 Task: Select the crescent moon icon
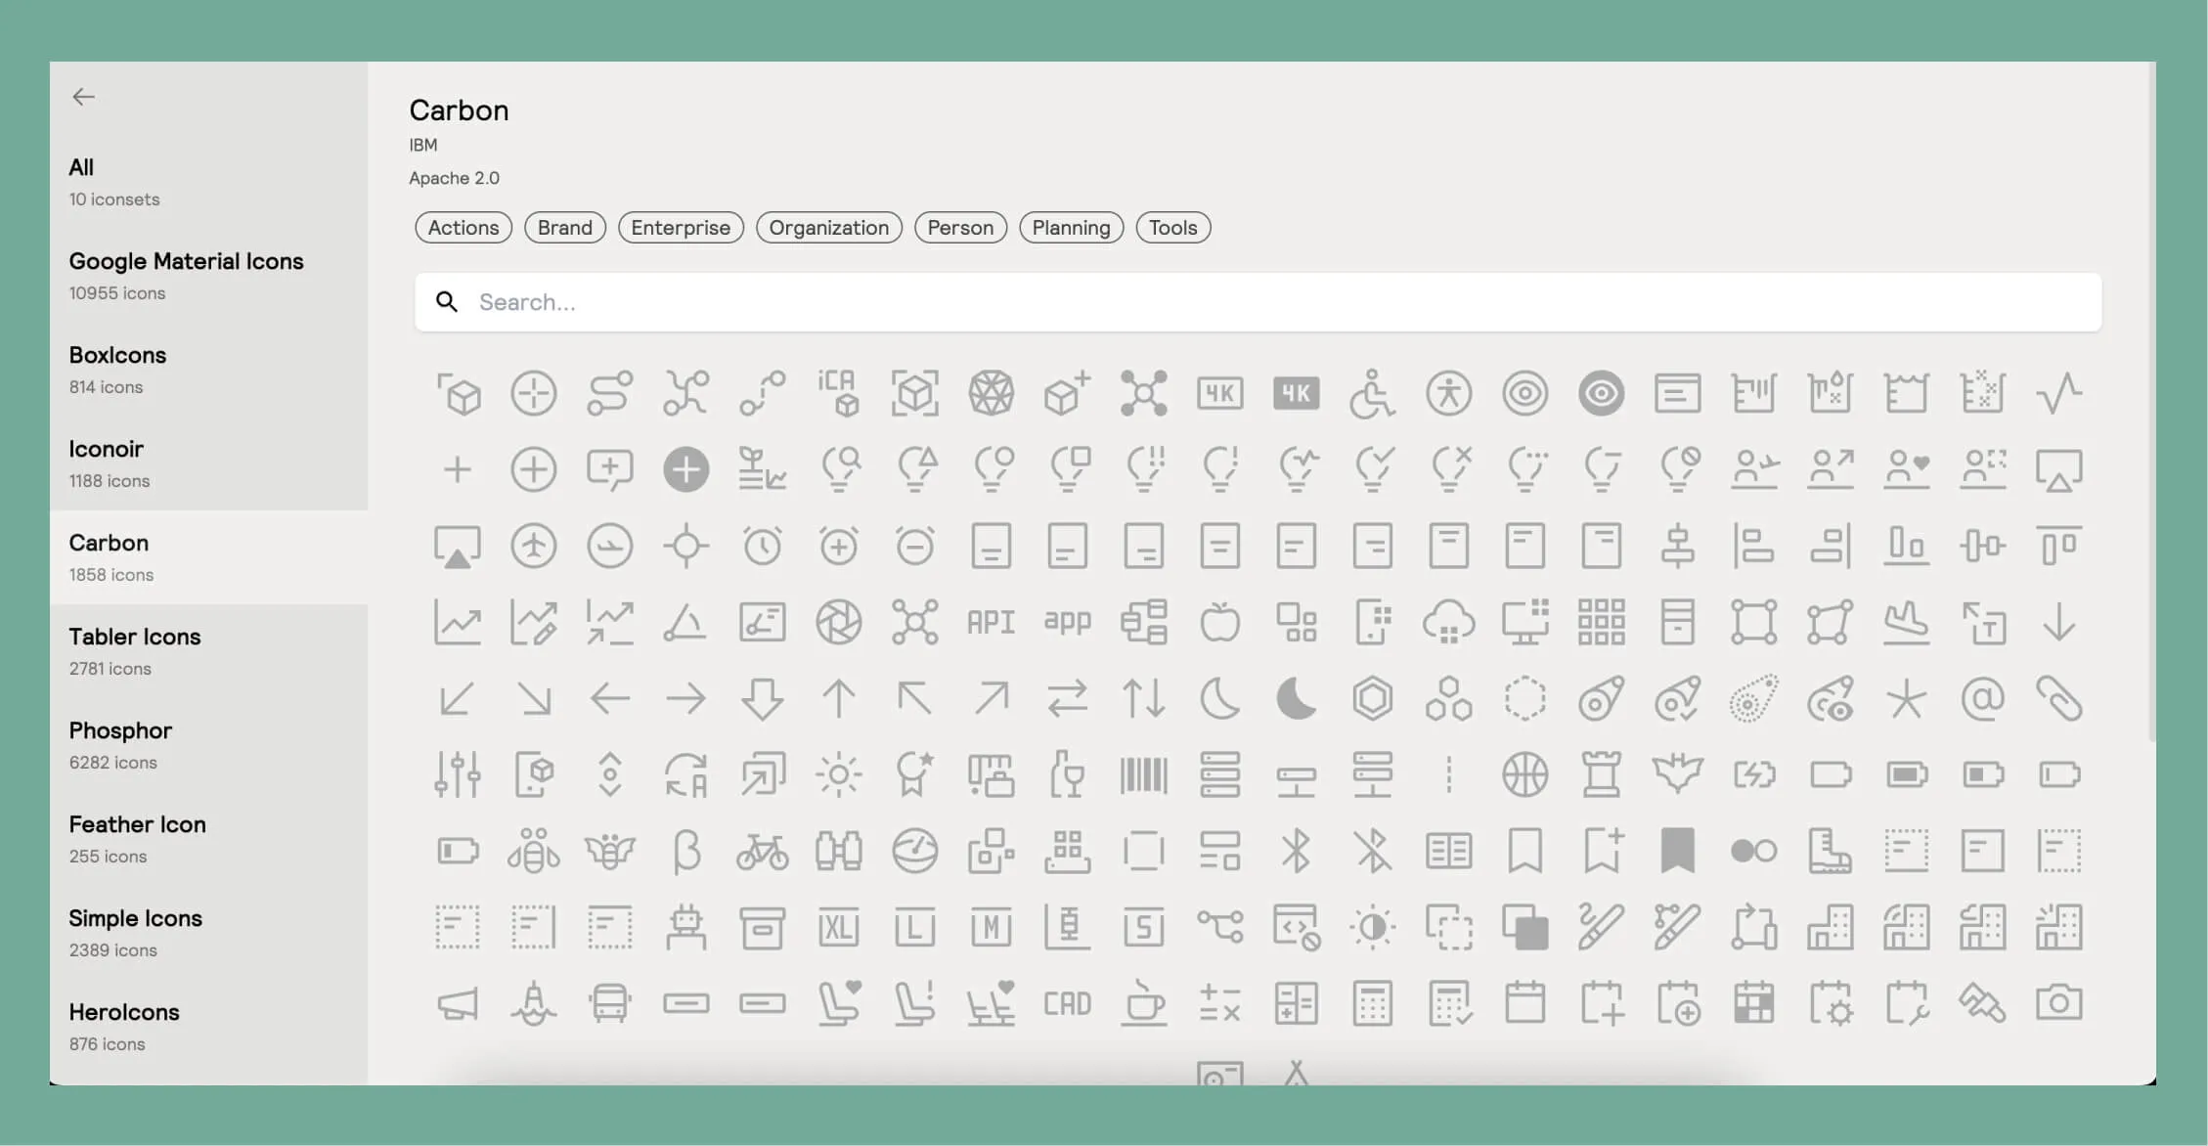point(1219,698)
